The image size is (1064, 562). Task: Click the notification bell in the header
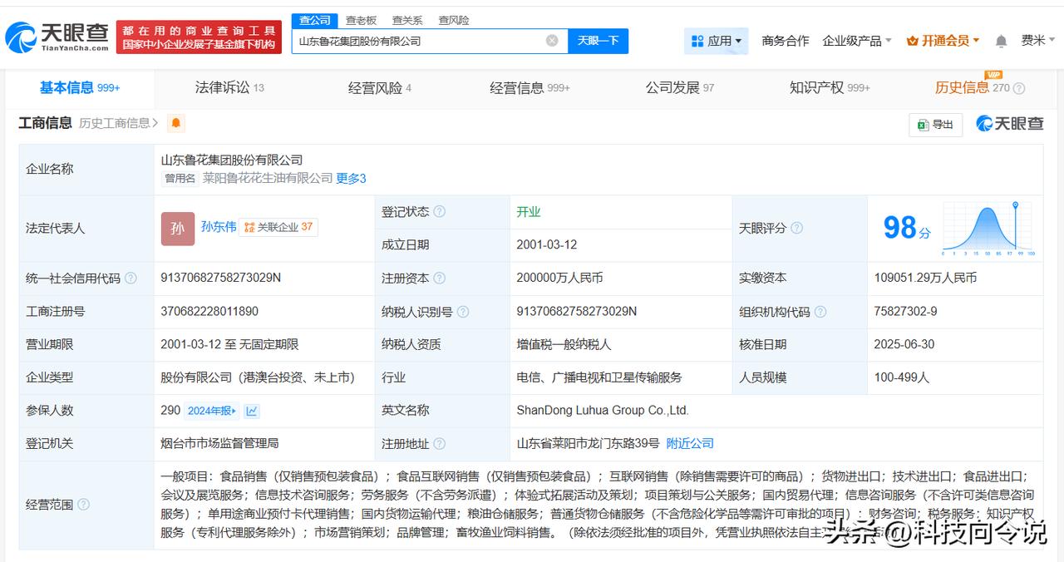tap(1001, 41)
